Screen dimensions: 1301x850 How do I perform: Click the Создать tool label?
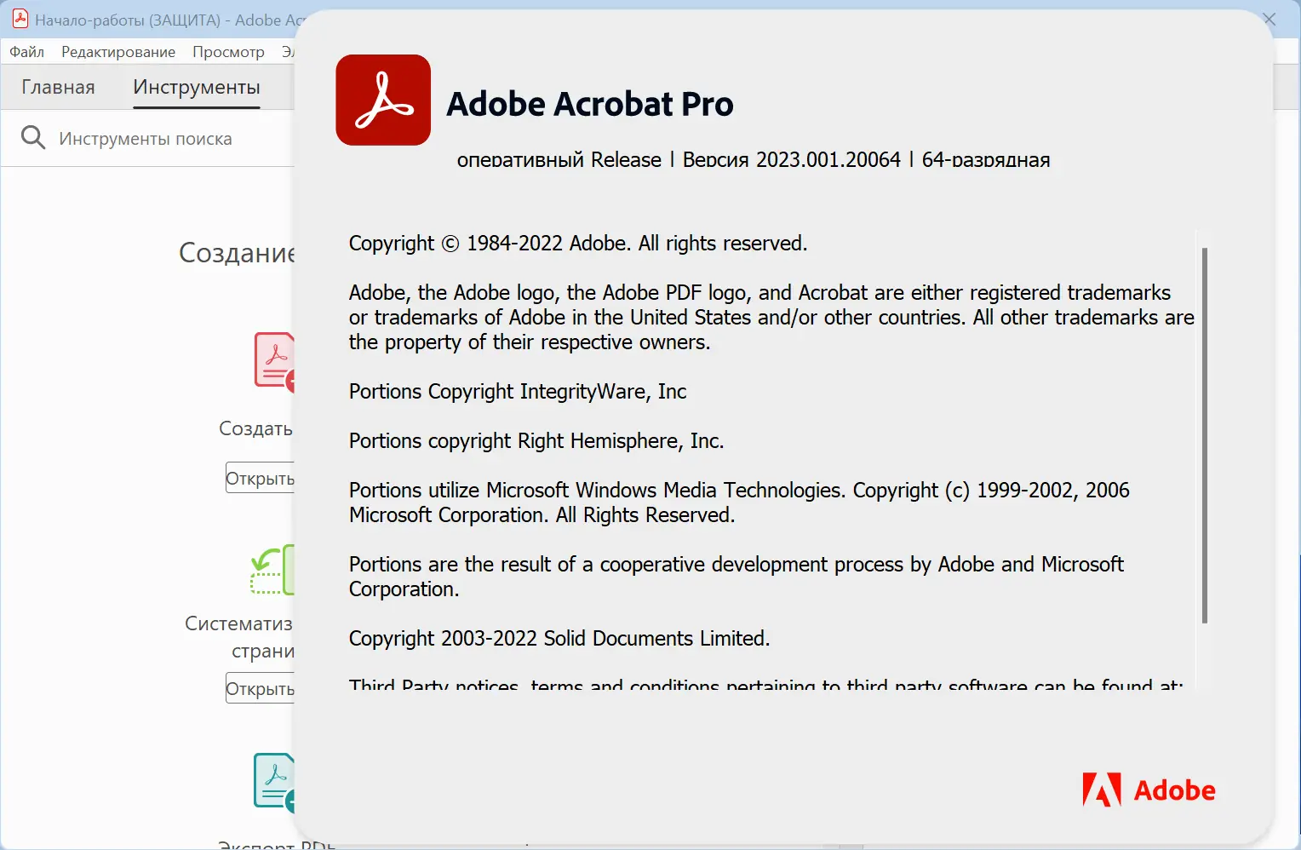click(255, 428)
